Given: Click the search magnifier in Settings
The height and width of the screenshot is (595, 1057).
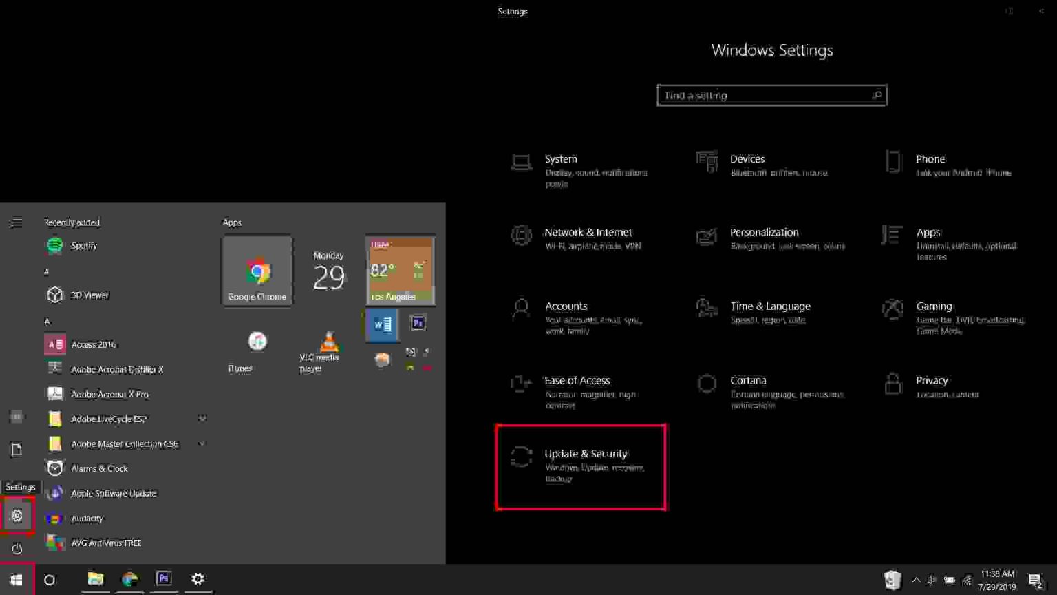Looking at the screenshot, I should 877,95.
